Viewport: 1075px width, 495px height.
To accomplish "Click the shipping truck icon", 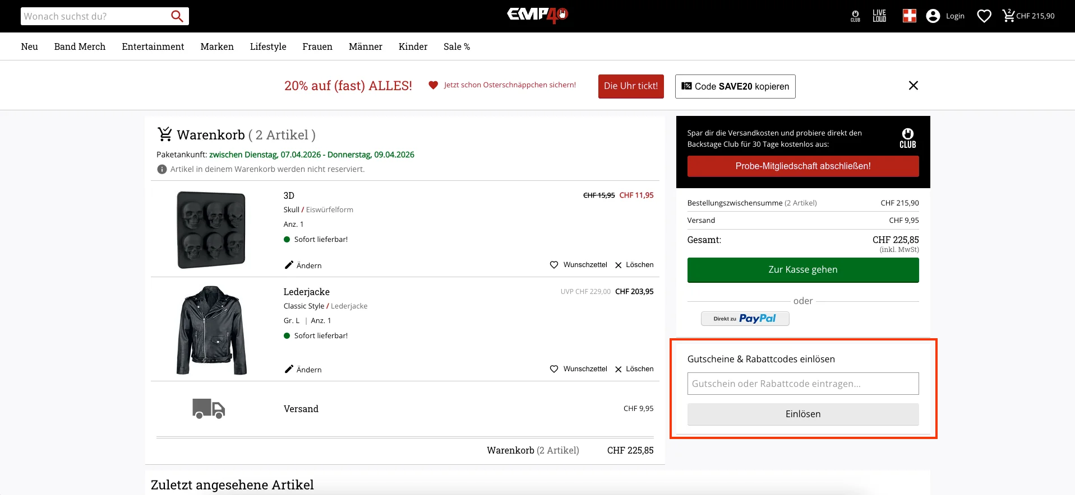I will [209, 409].
